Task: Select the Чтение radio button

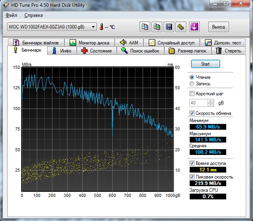Action: click(192, 77)
